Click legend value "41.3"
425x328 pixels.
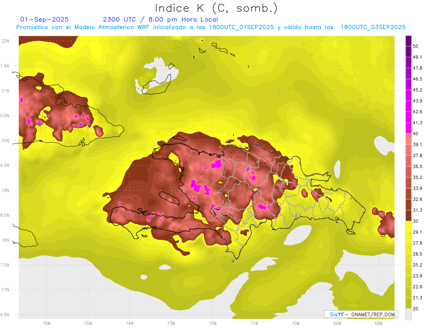(418, 123)
